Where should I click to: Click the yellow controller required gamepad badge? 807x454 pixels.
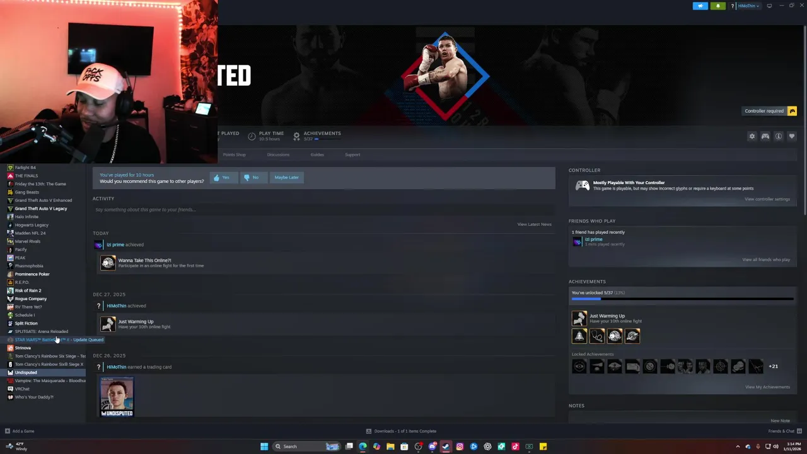792,111
